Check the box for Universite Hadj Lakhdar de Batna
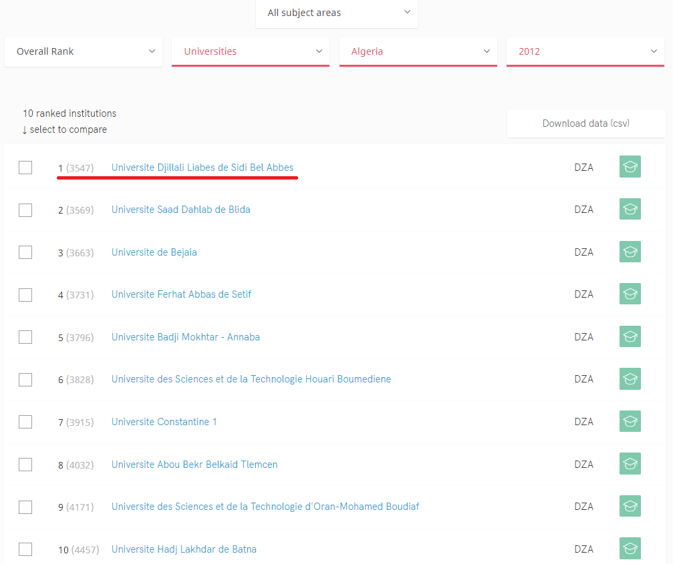 coord(25,549)
